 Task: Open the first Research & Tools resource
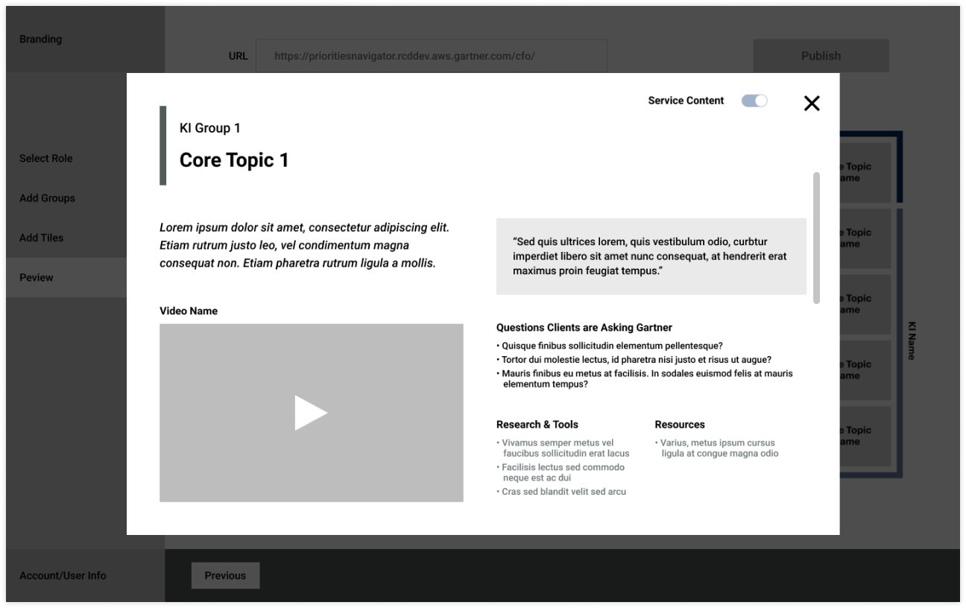[563, 448]
